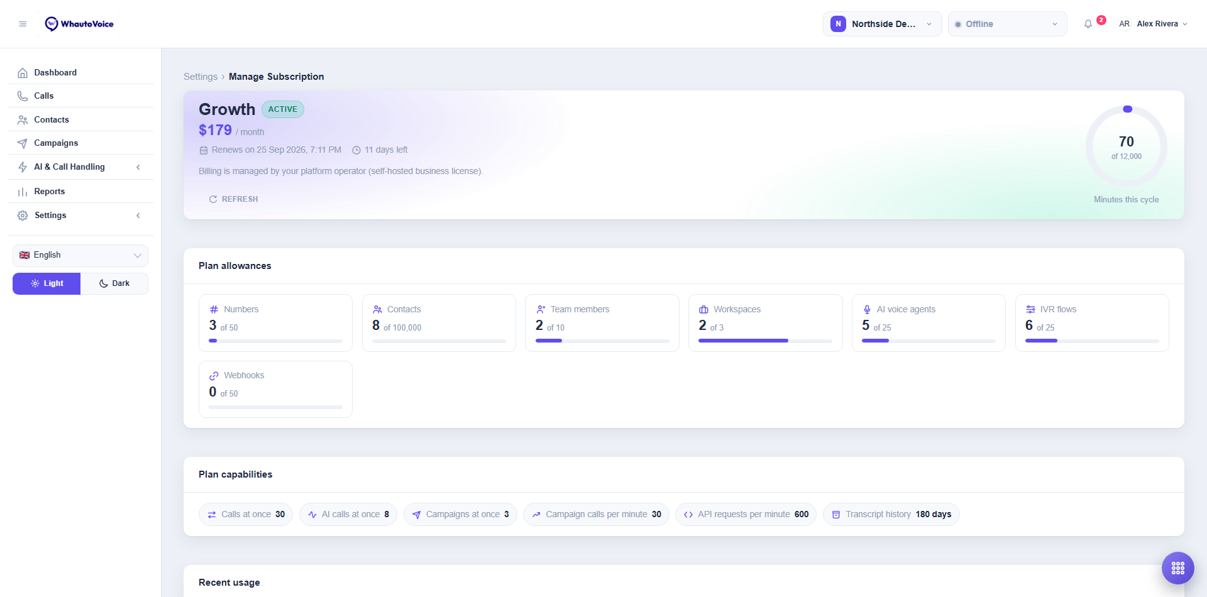Image resolution: width=1207 pixels, height=597 pixels.
Task: Click the Workspaces usage progress bar
Action: pyautogui.click(x=765, y=341)
